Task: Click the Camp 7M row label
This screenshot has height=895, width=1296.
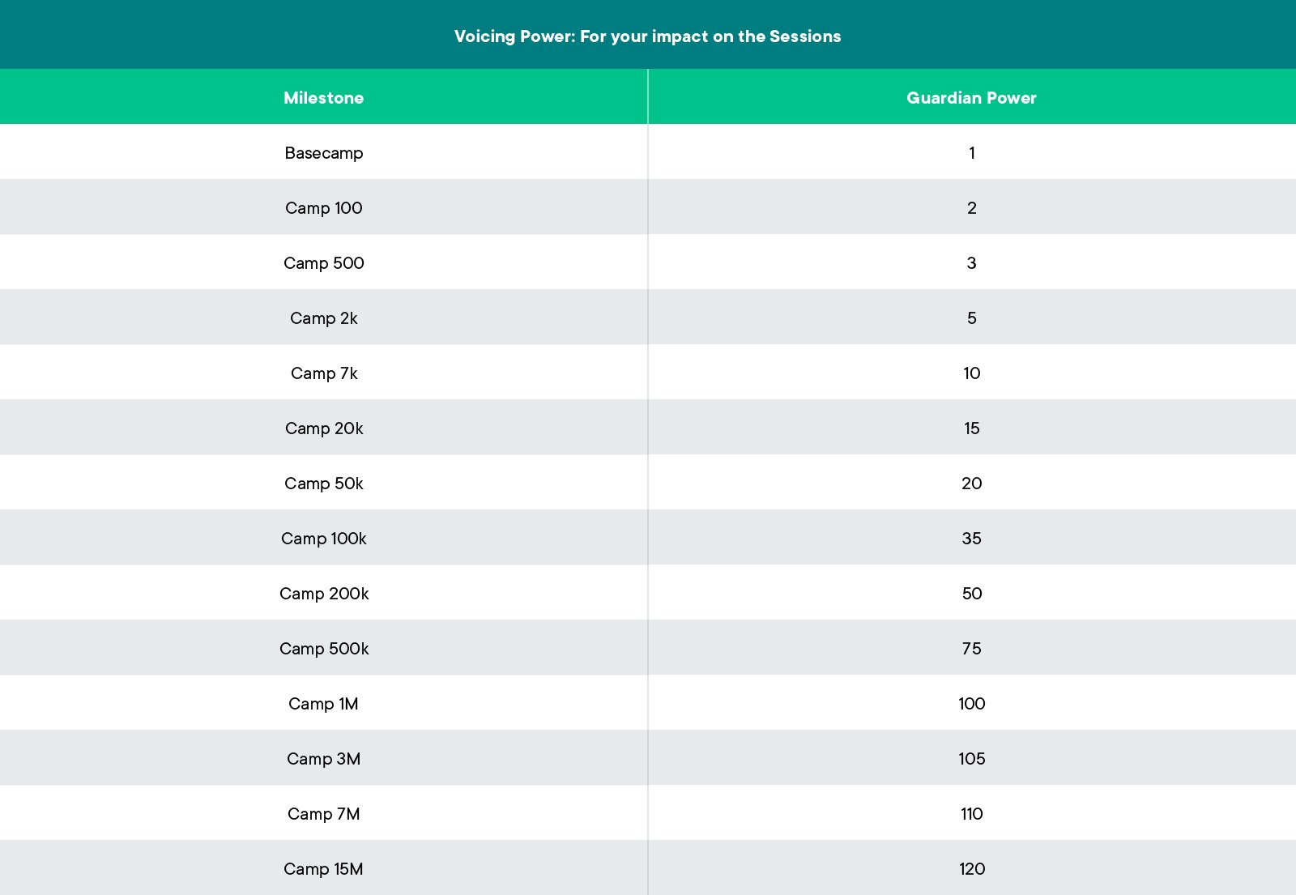Action: pyautogui.click(x=323, y=814)
